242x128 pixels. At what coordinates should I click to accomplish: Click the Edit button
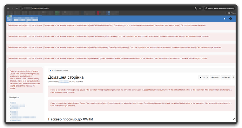[202, 77]
